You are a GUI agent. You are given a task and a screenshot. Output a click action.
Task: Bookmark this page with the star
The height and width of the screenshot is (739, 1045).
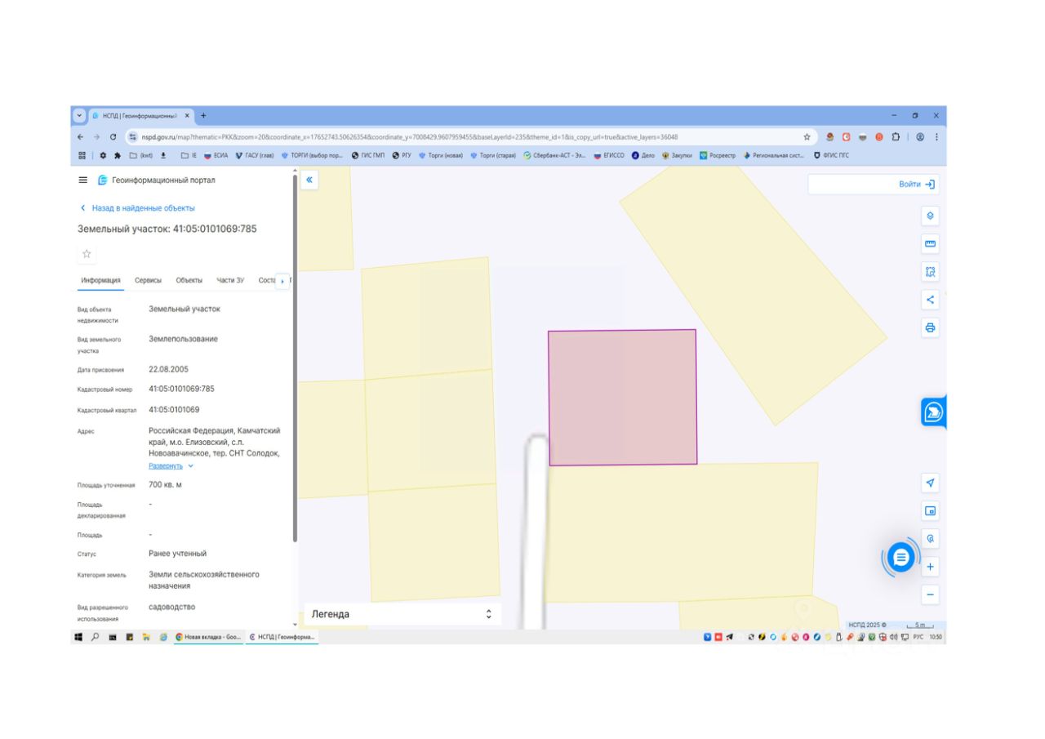[x=807, y=137]
